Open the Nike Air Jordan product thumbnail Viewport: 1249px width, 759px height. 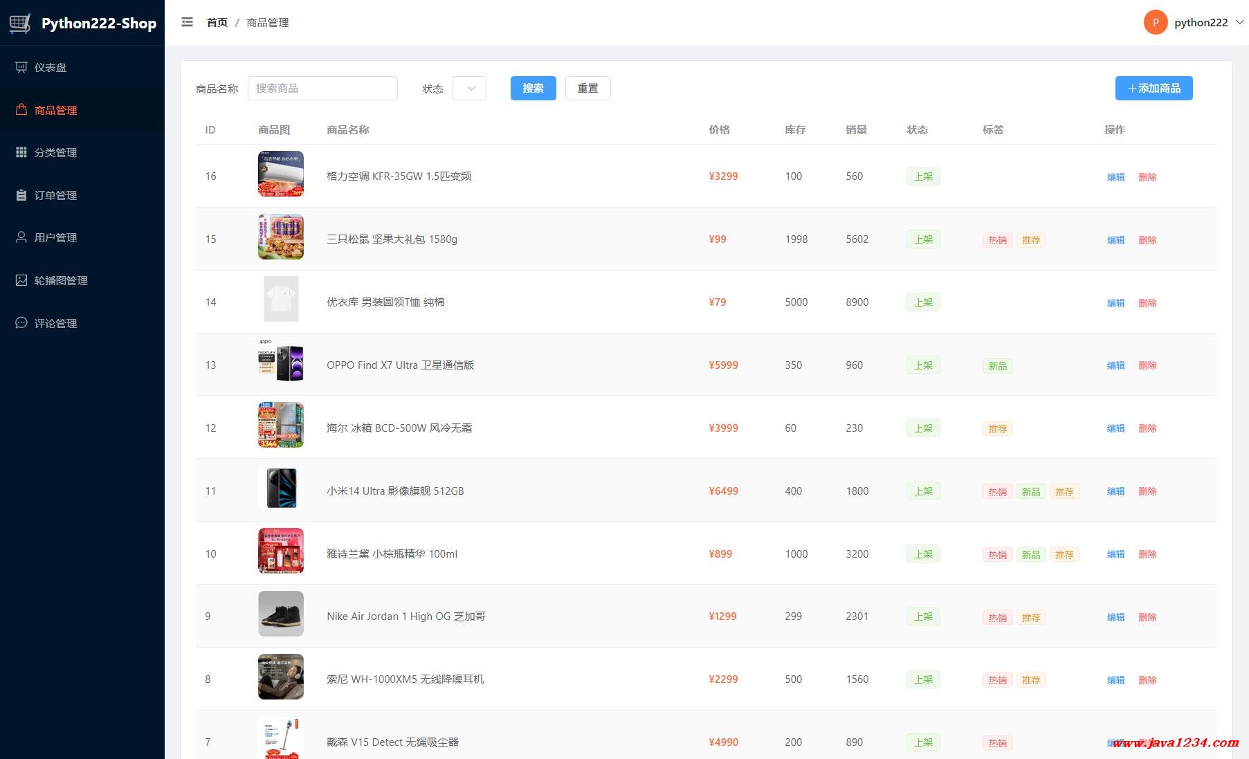(x=280, y=614)
